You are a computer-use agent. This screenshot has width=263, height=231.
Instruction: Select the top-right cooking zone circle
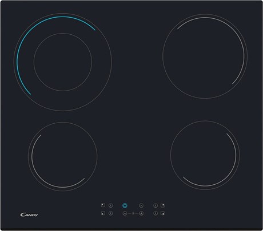coord(205,56)
